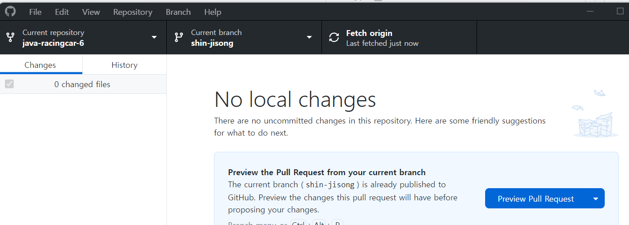Image resolution: width=629 pixels, height=225 pixels.
Task: Switch to the History tab
Action: tap(125, 65)
